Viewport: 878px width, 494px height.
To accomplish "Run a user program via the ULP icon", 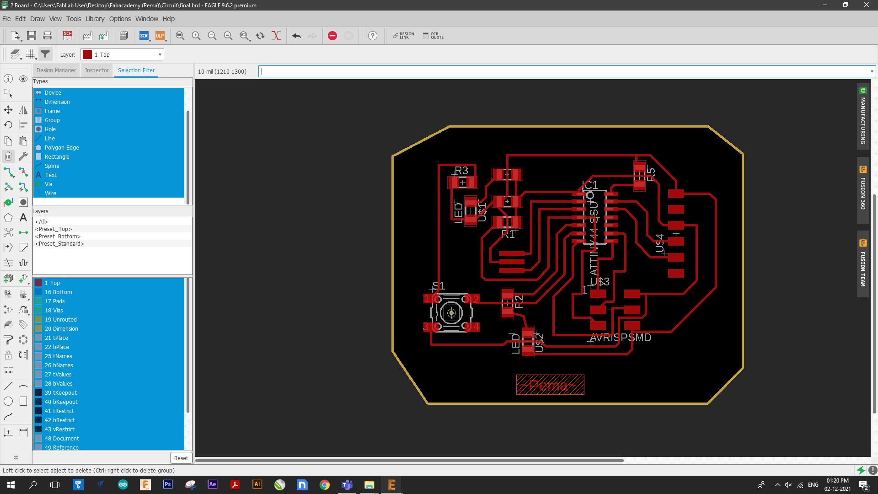I will coord(160,36).
